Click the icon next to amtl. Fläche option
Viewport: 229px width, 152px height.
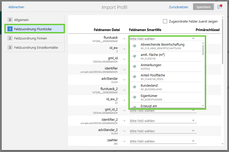[134, 56]
